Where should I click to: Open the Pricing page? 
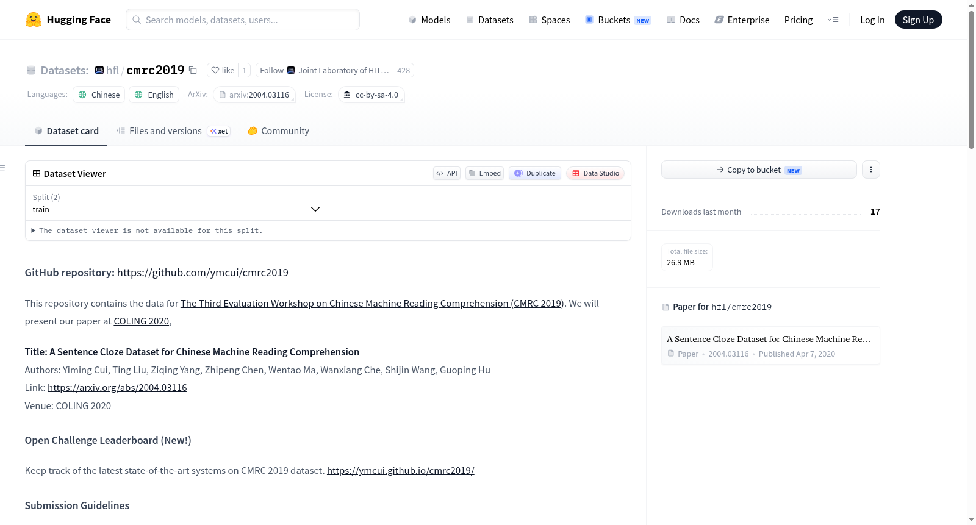pyautogui.click(x=798, y=20)
